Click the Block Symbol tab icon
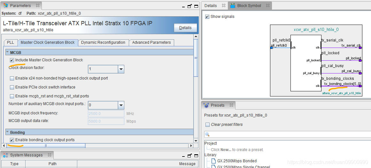371x168 pixels. point(233,5)
